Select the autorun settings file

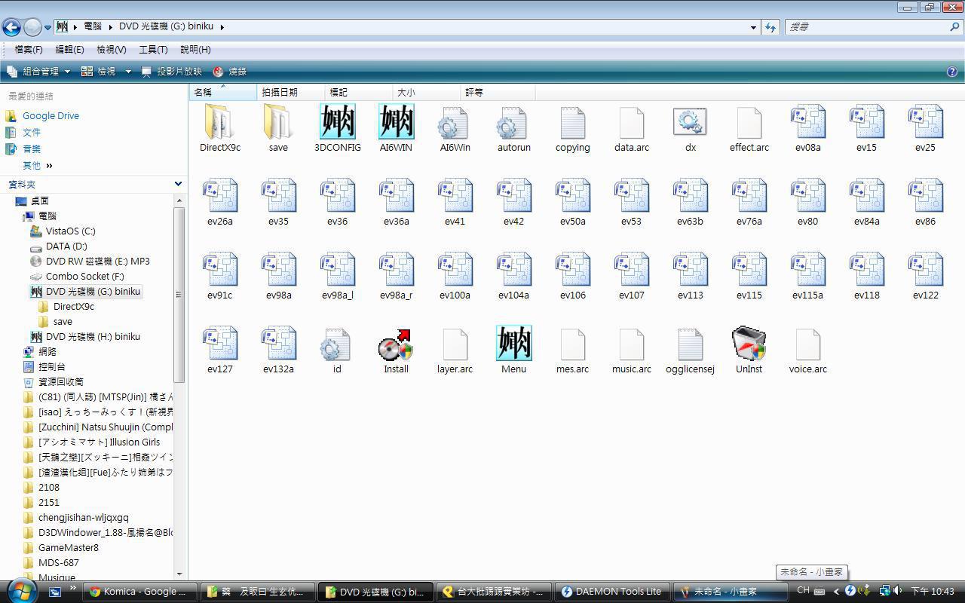tap(513, 125)
